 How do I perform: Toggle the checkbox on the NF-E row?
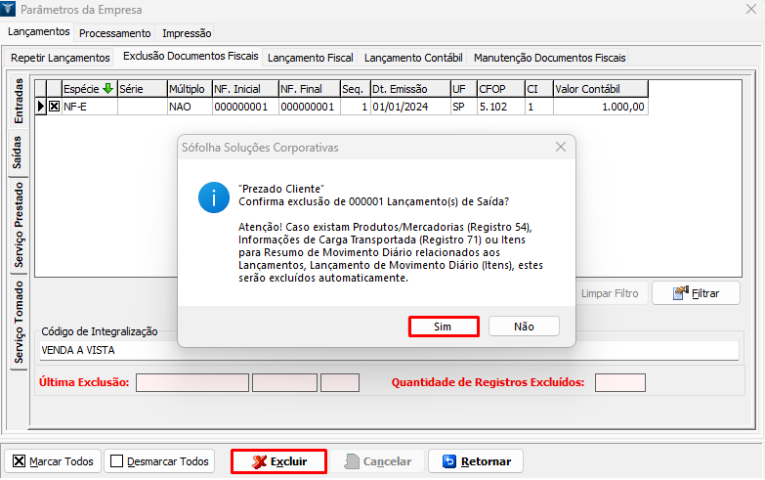[55, 107]
